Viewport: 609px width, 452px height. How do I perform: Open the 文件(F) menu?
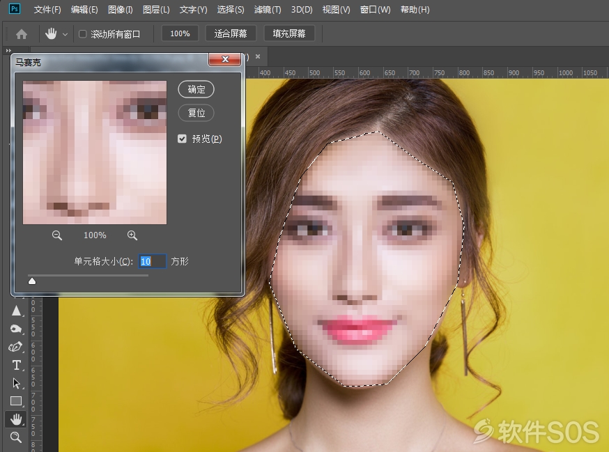(x=47, y=10)
